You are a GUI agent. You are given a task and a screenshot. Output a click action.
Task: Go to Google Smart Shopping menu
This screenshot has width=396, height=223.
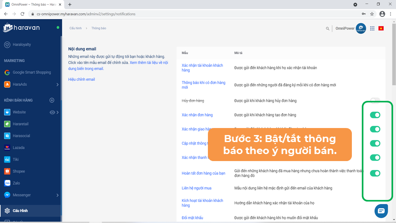tap(31, 72)
